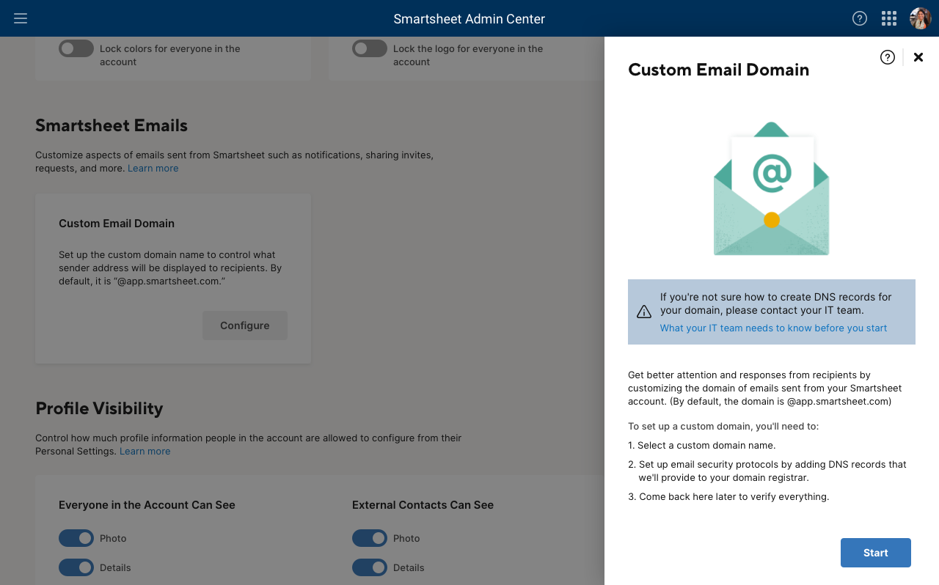Screen dimensions: 939x585
Task: Open the app launcher grid icon
Action: click(889, 18)
